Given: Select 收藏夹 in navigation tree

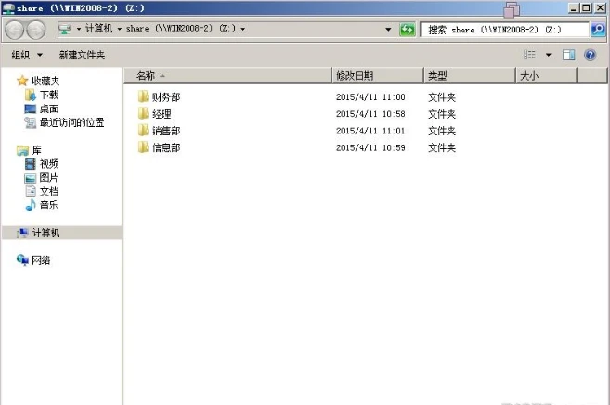Looking at the screenshot, I should [x=45, y=81].
